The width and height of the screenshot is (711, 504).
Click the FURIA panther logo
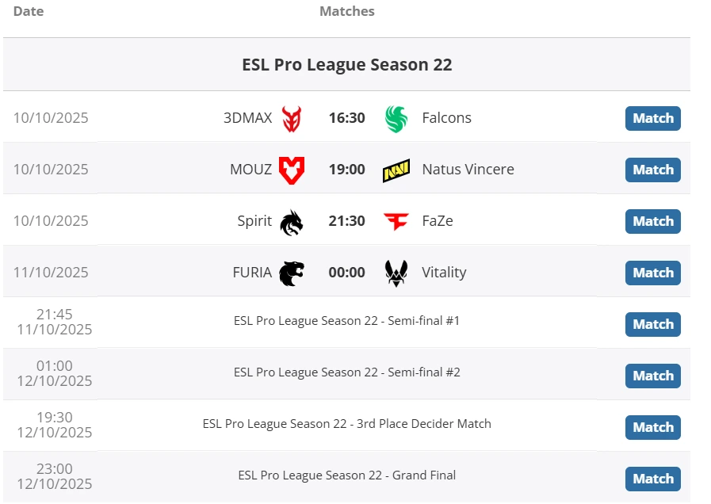[292, 273]
